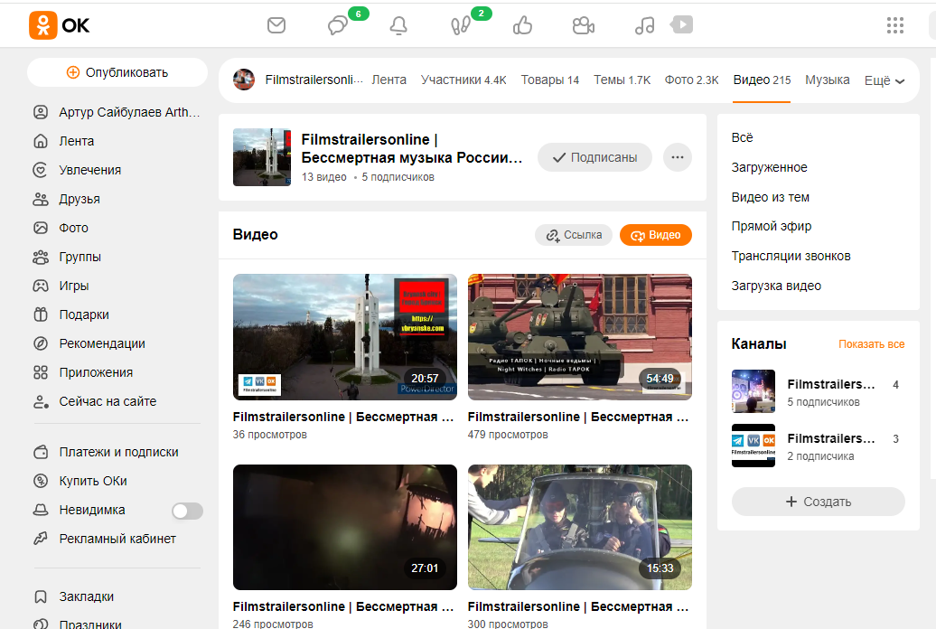Play the 27:01 dark video
Screen dimensions: 936x629
344,527
